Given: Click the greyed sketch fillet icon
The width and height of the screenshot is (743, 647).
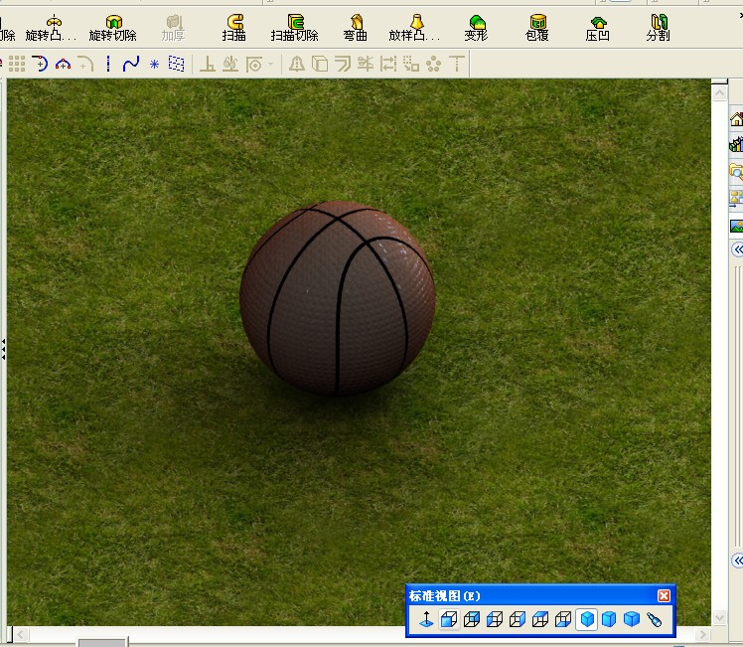Looking at the screenshot, I should [85, 64].
